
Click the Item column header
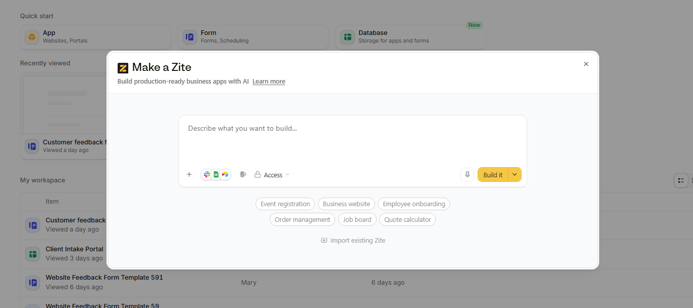pos(52,201)
